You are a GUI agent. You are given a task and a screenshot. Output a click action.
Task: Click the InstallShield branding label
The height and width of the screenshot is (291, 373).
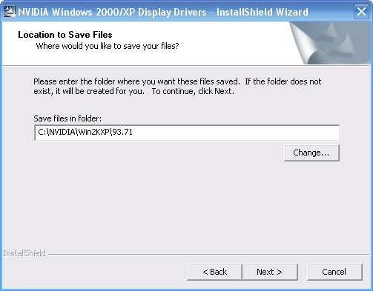pos(24,253)
